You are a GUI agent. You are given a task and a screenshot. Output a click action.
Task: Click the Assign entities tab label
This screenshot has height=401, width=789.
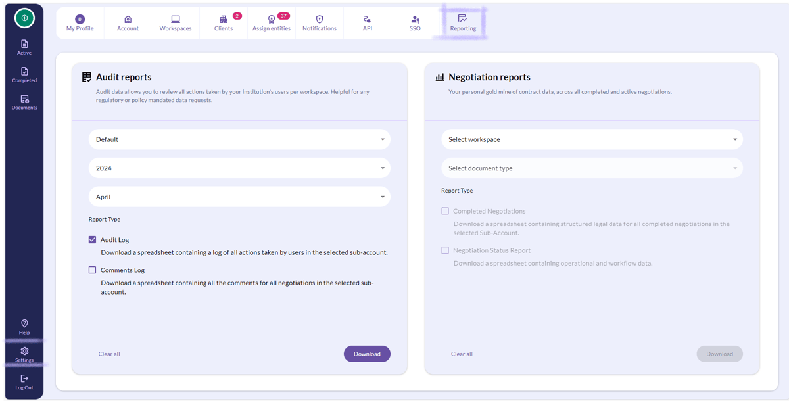[x=271, y=28]
